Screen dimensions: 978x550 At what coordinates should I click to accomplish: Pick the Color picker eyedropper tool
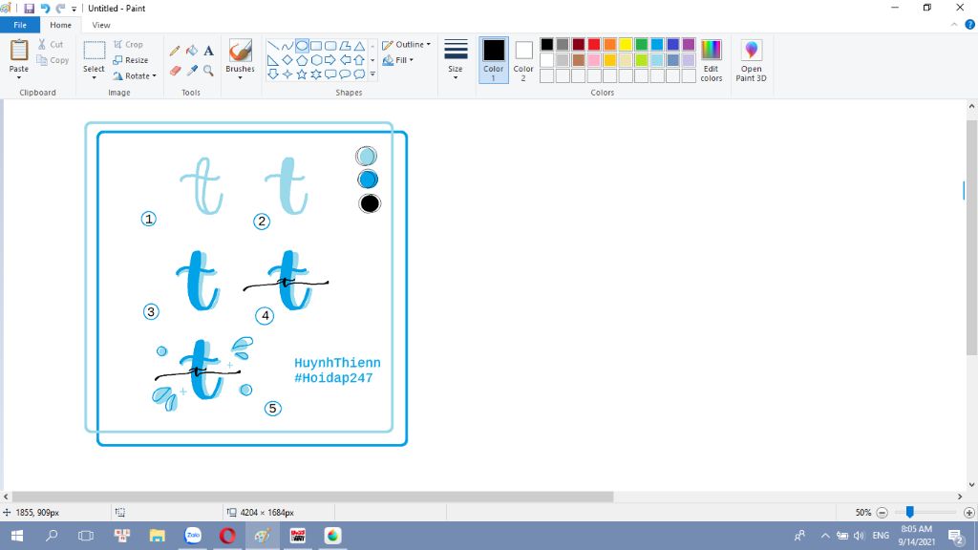pyautogui.click(x=191, y=71)
